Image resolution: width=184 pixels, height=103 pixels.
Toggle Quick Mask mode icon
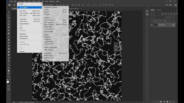[x=9, y=86]
